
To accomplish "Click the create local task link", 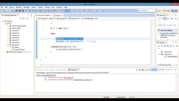I will 172,35.
